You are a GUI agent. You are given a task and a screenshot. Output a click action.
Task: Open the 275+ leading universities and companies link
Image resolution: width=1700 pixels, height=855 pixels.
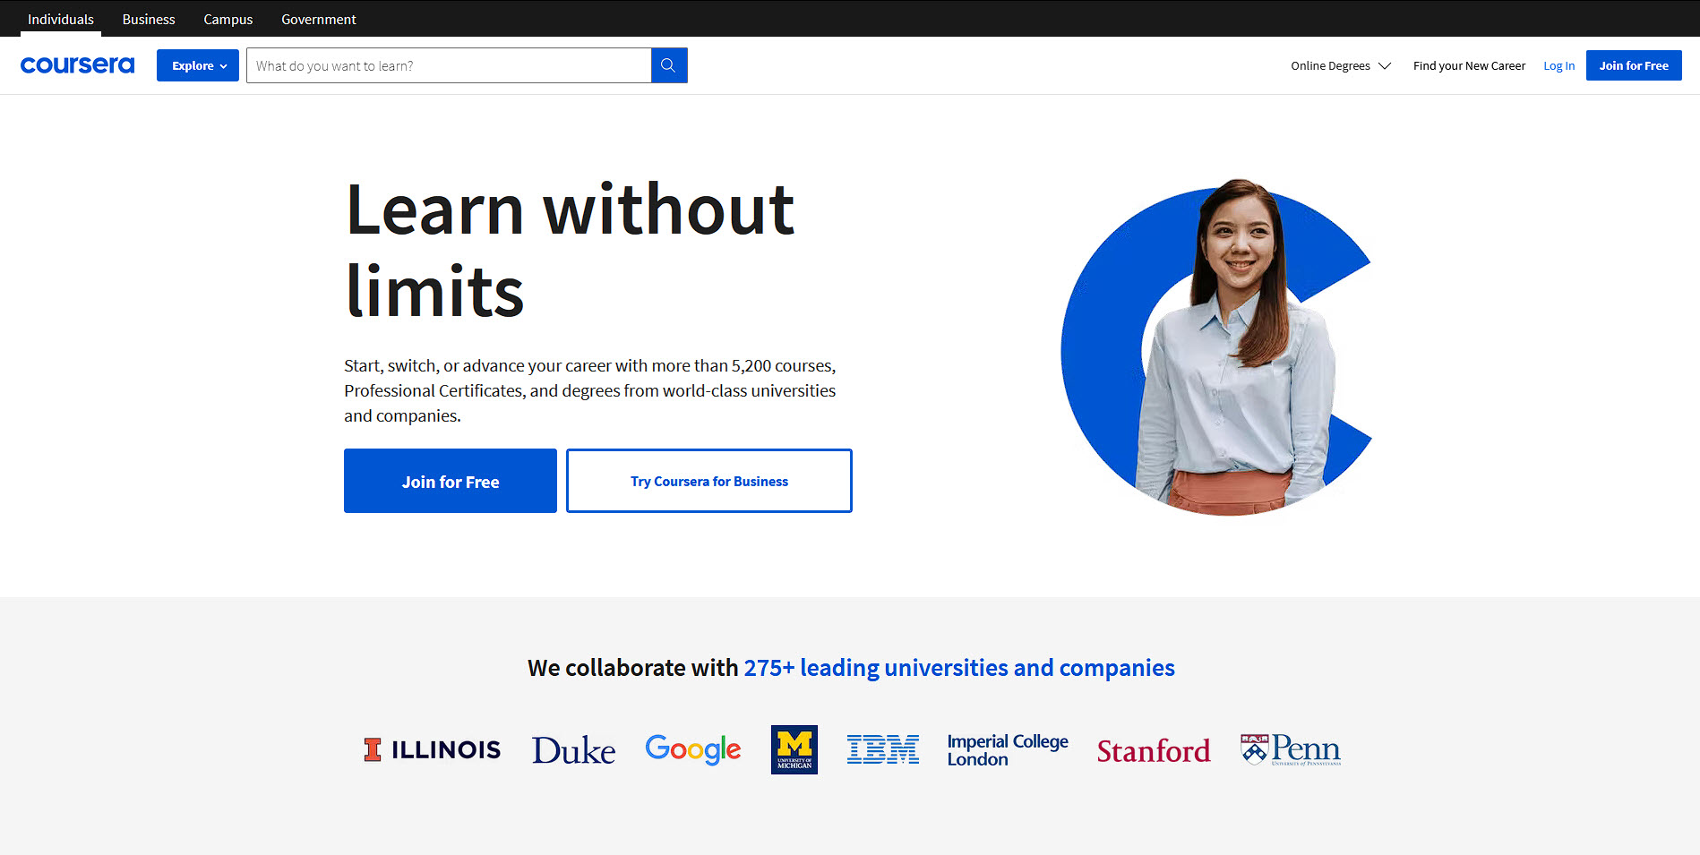959,668
